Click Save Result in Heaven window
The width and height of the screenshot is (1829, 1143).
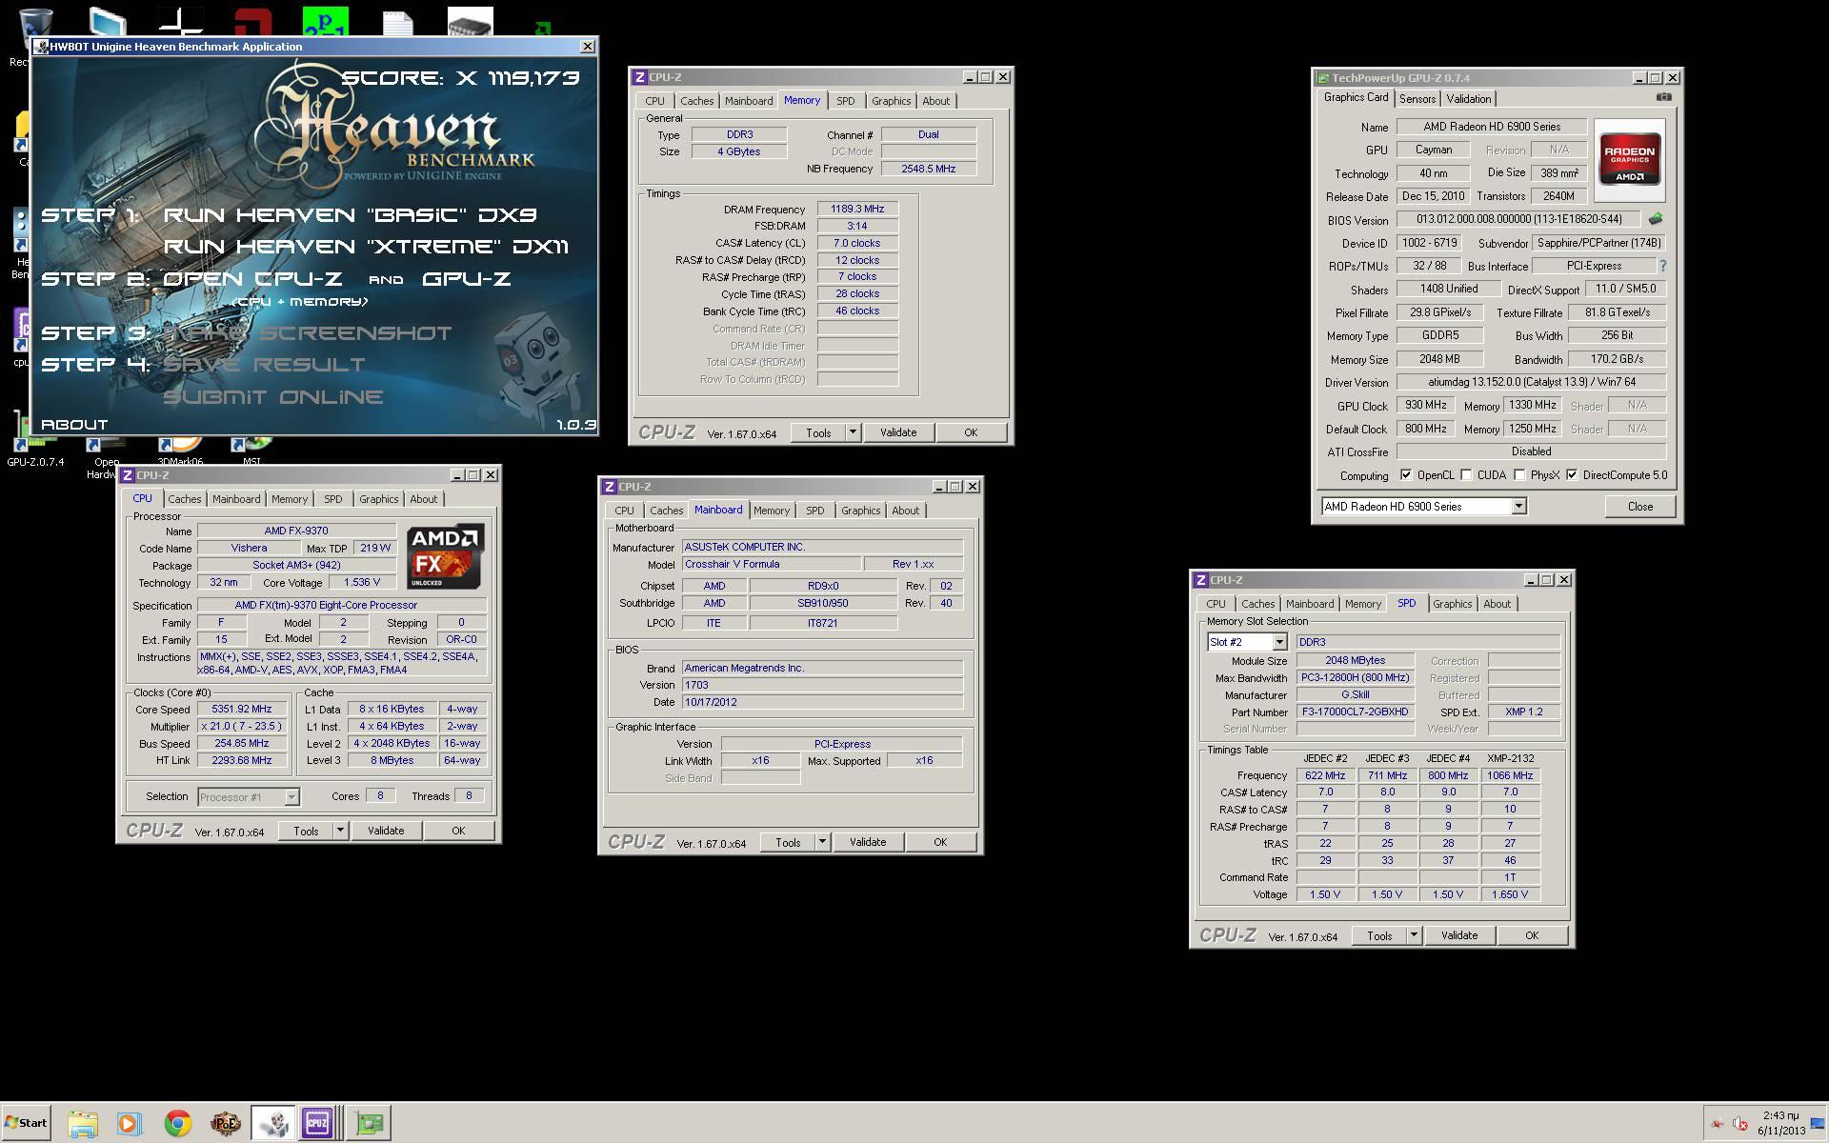264,365
